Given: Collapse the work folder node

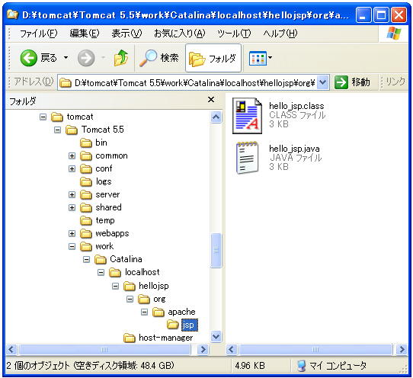Looking at the screenshot, I should click(x=72, y=247).
